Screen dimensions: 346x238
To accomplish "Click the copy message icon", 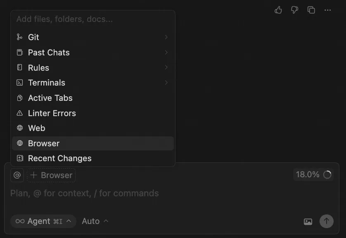I will pos(311,10).
